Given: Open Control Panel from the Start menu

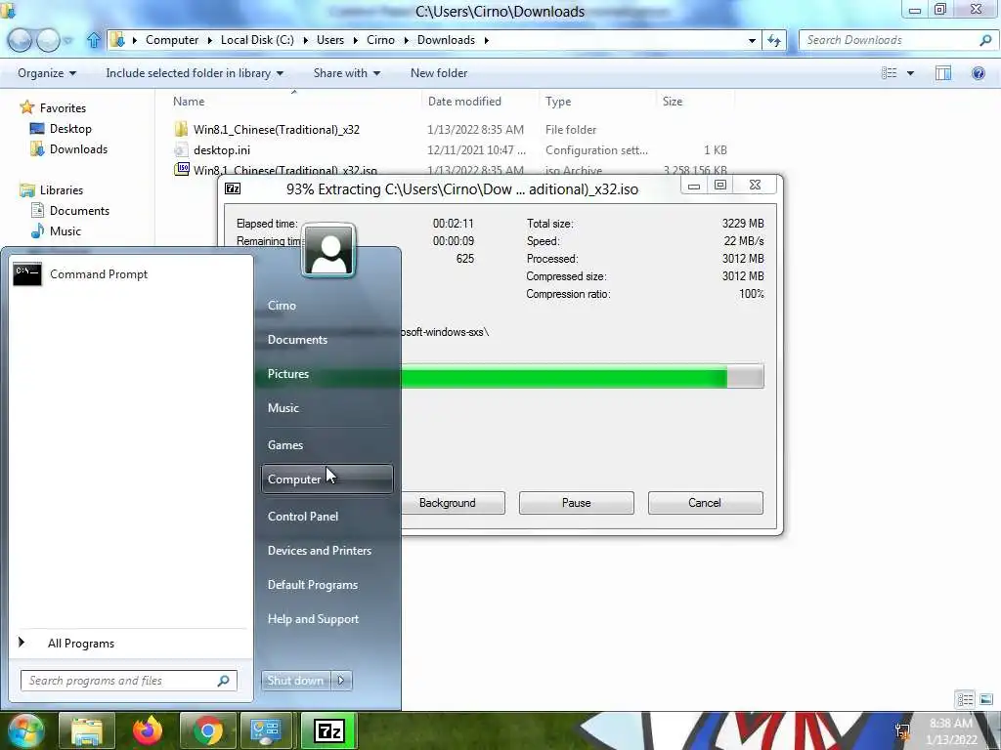Looking at the screenshot, I should coord(326,517).
